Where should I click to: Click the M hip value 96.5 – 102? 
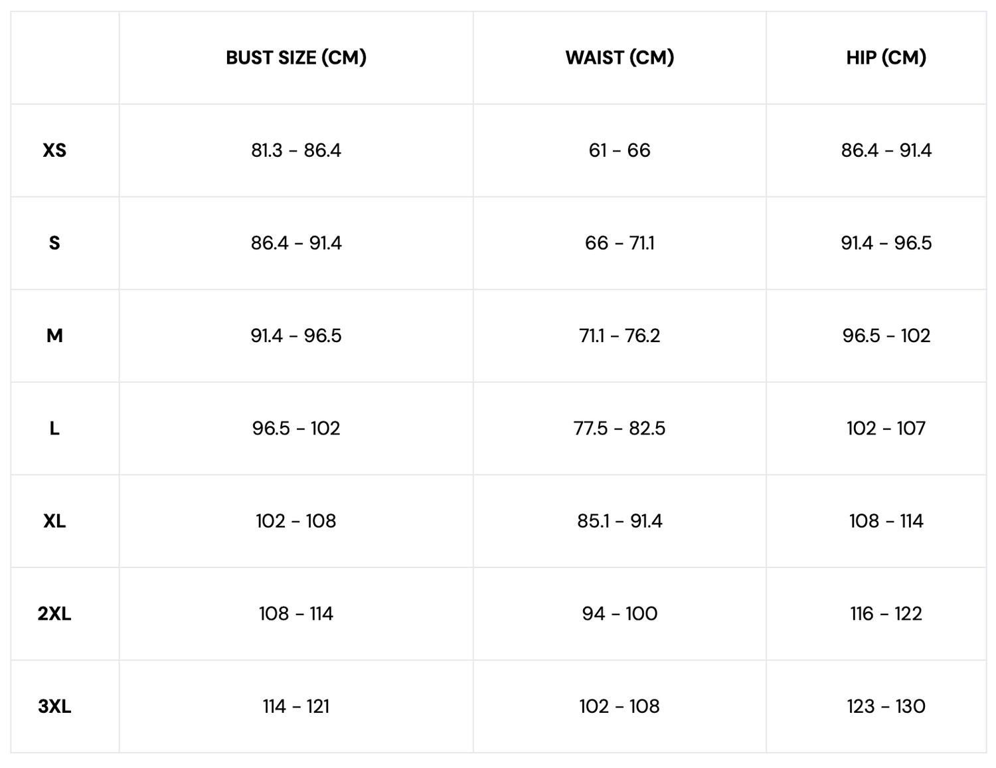tap(886, 336)
